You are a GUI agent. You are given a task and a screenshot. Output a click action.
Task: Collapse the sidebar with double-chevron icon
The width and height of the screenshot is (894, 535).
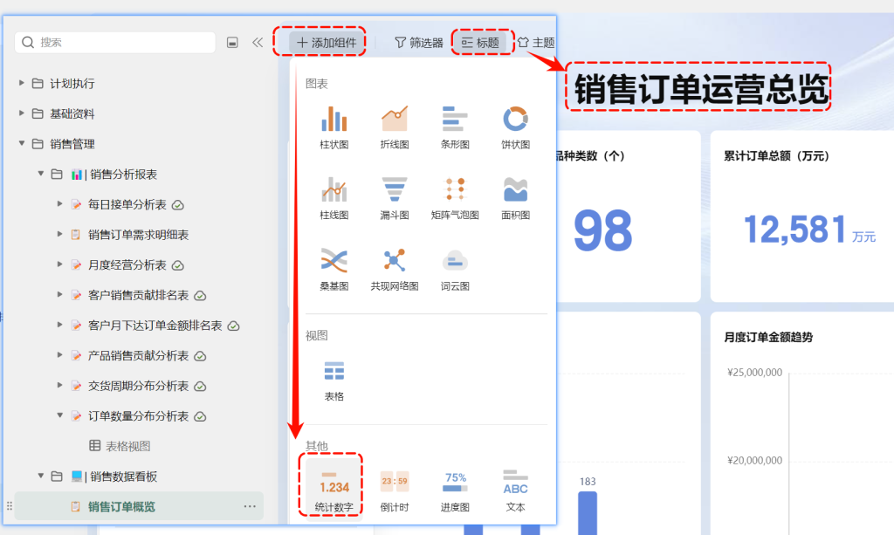click(258, 42)
